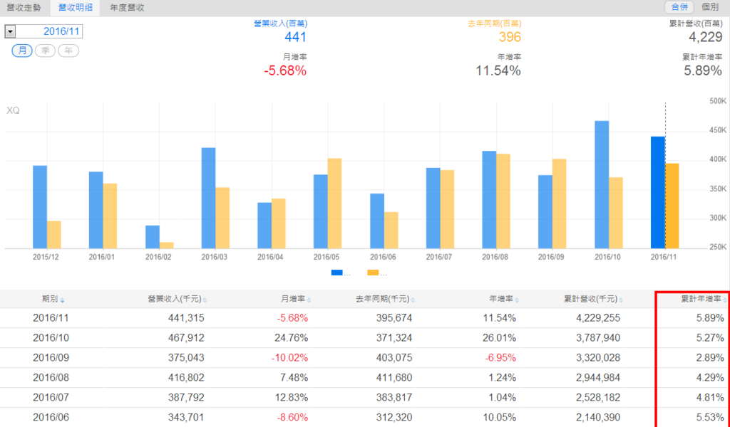Click the 年增率 column sort icon
Viewport: 730px width, 427px height.
(x=518, y=300)
